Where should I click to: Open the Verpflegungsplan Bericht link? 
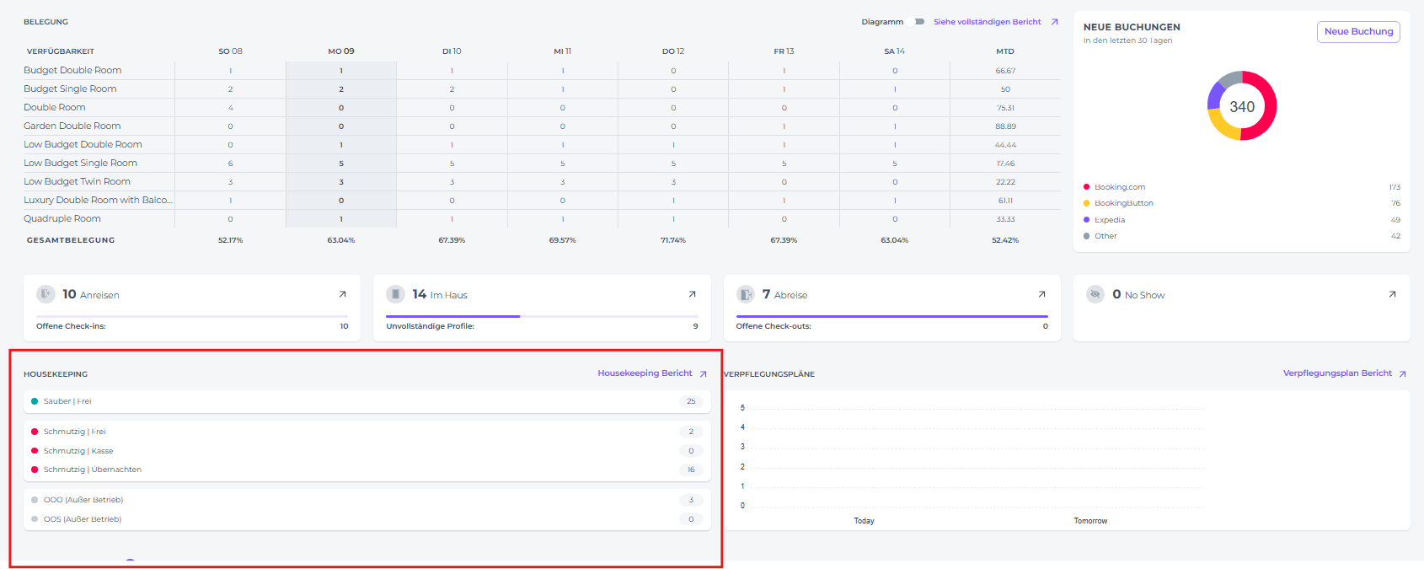pyautogui.click(x=1337, y=373)
